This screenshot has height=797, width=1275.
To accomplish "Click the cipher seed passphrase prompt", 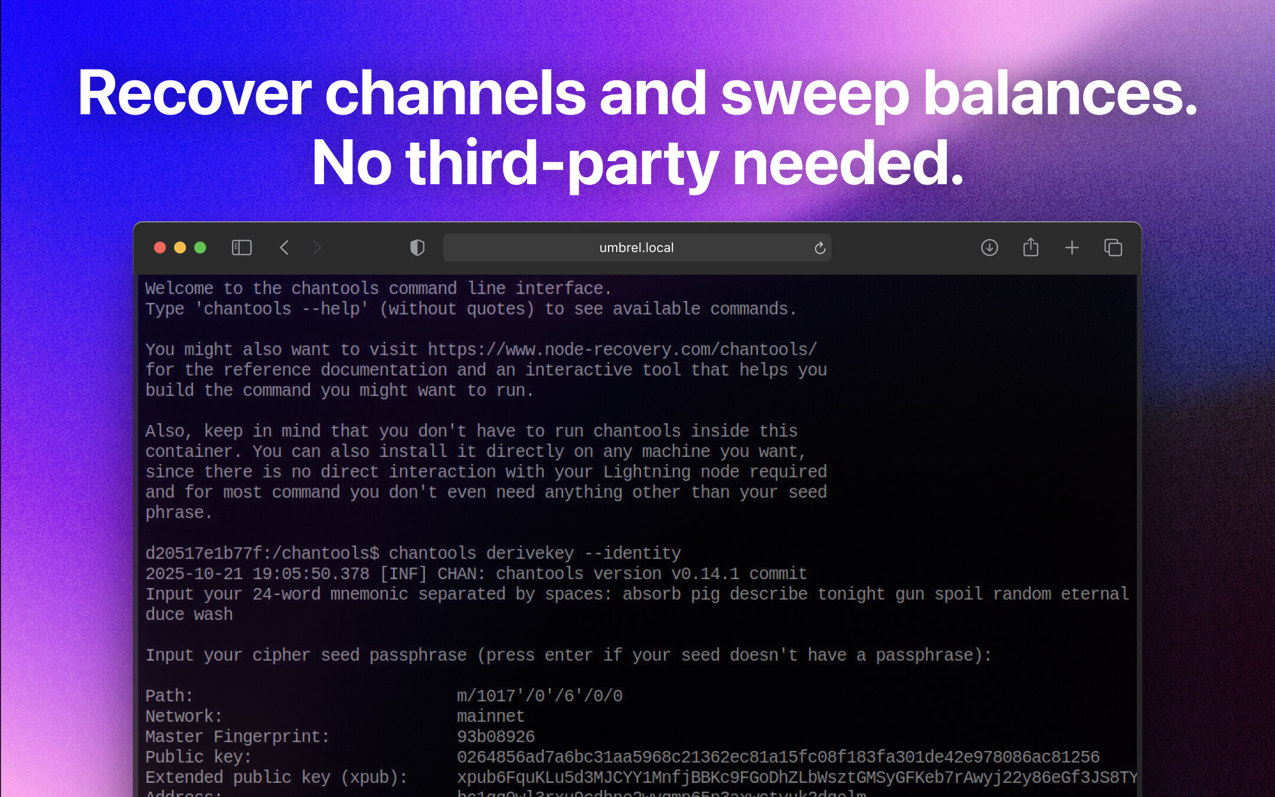I will [567, 654].
